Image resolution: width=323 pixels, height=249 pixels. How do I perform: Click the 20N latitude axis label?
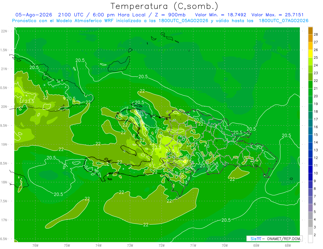click(x=4, y=107)
